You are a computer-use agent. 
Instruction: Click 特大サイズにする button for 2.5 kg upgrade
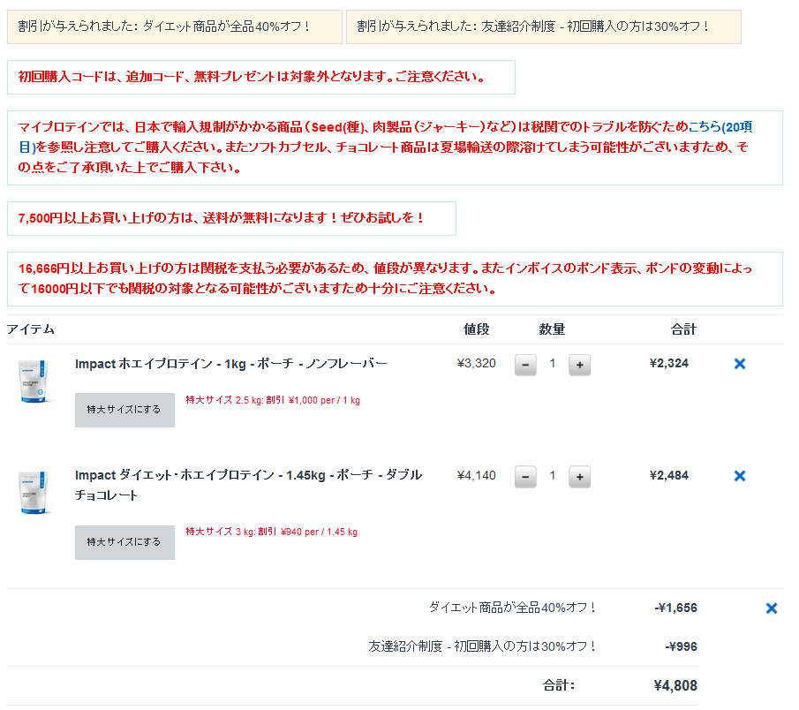[124, 410]
